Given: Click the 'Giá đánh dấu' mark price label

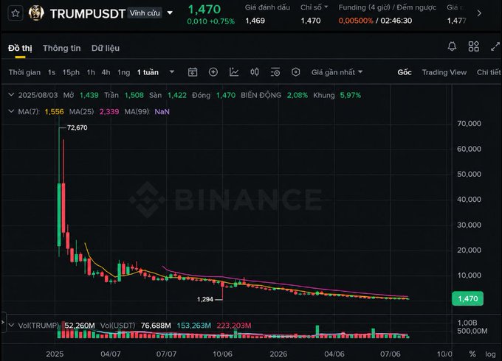Looking at the screenshot, I should click(x=268, y=7).
